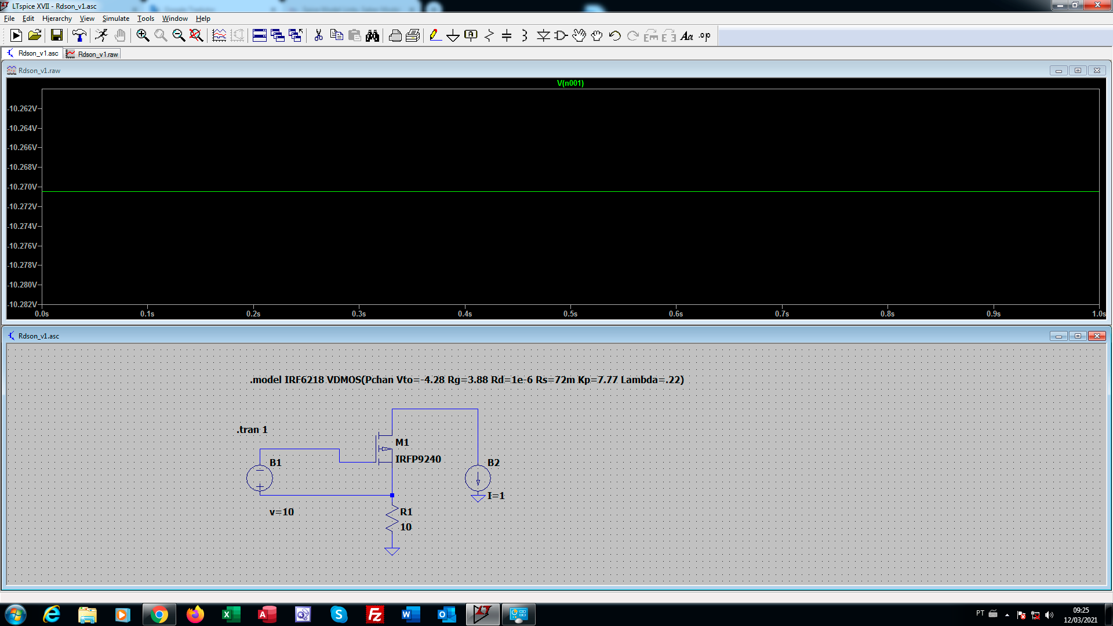Open the Simulate menu
The width and height of the screenshot is (1113, 626).
coord(116,19)
